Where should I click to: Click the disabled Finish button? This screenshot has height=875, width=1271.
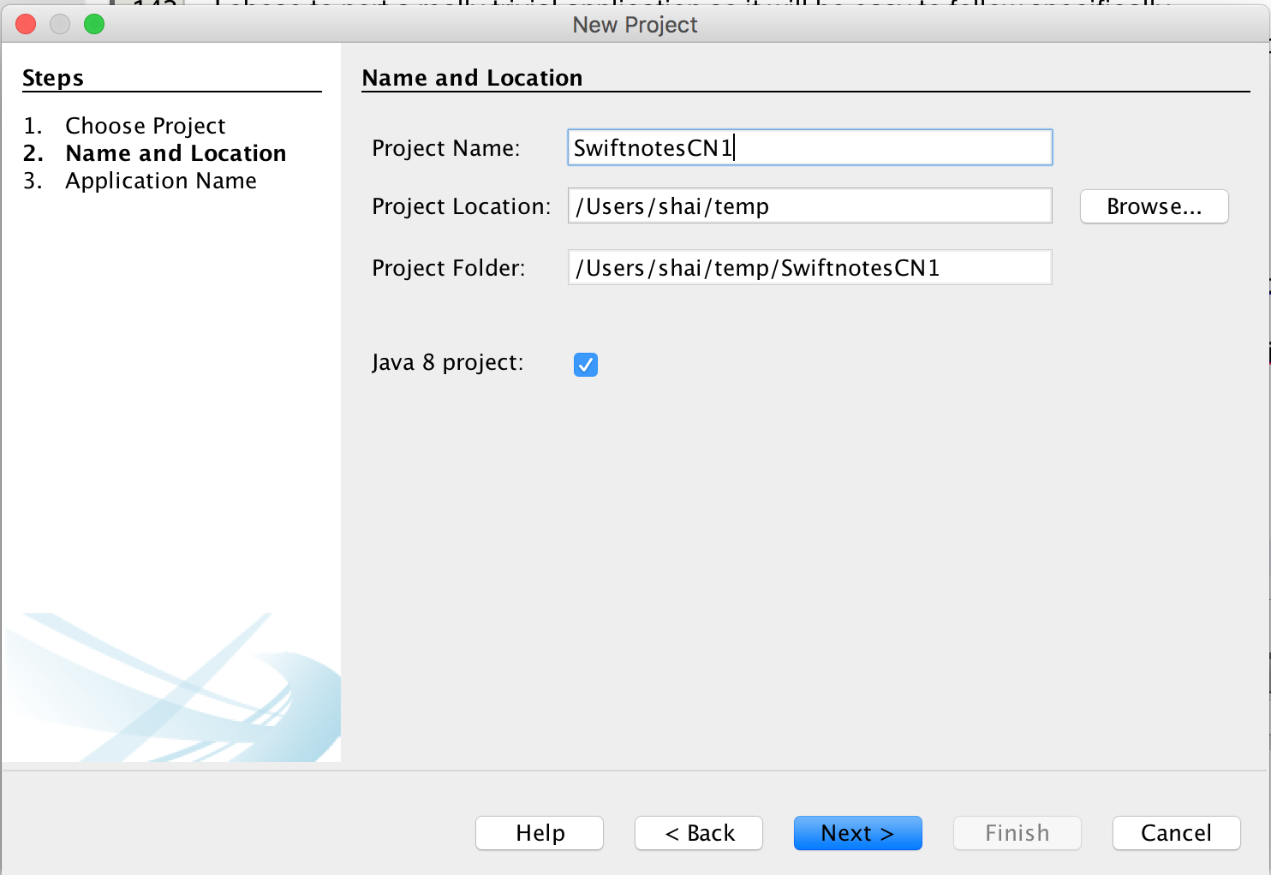(x=1017, y=833)
